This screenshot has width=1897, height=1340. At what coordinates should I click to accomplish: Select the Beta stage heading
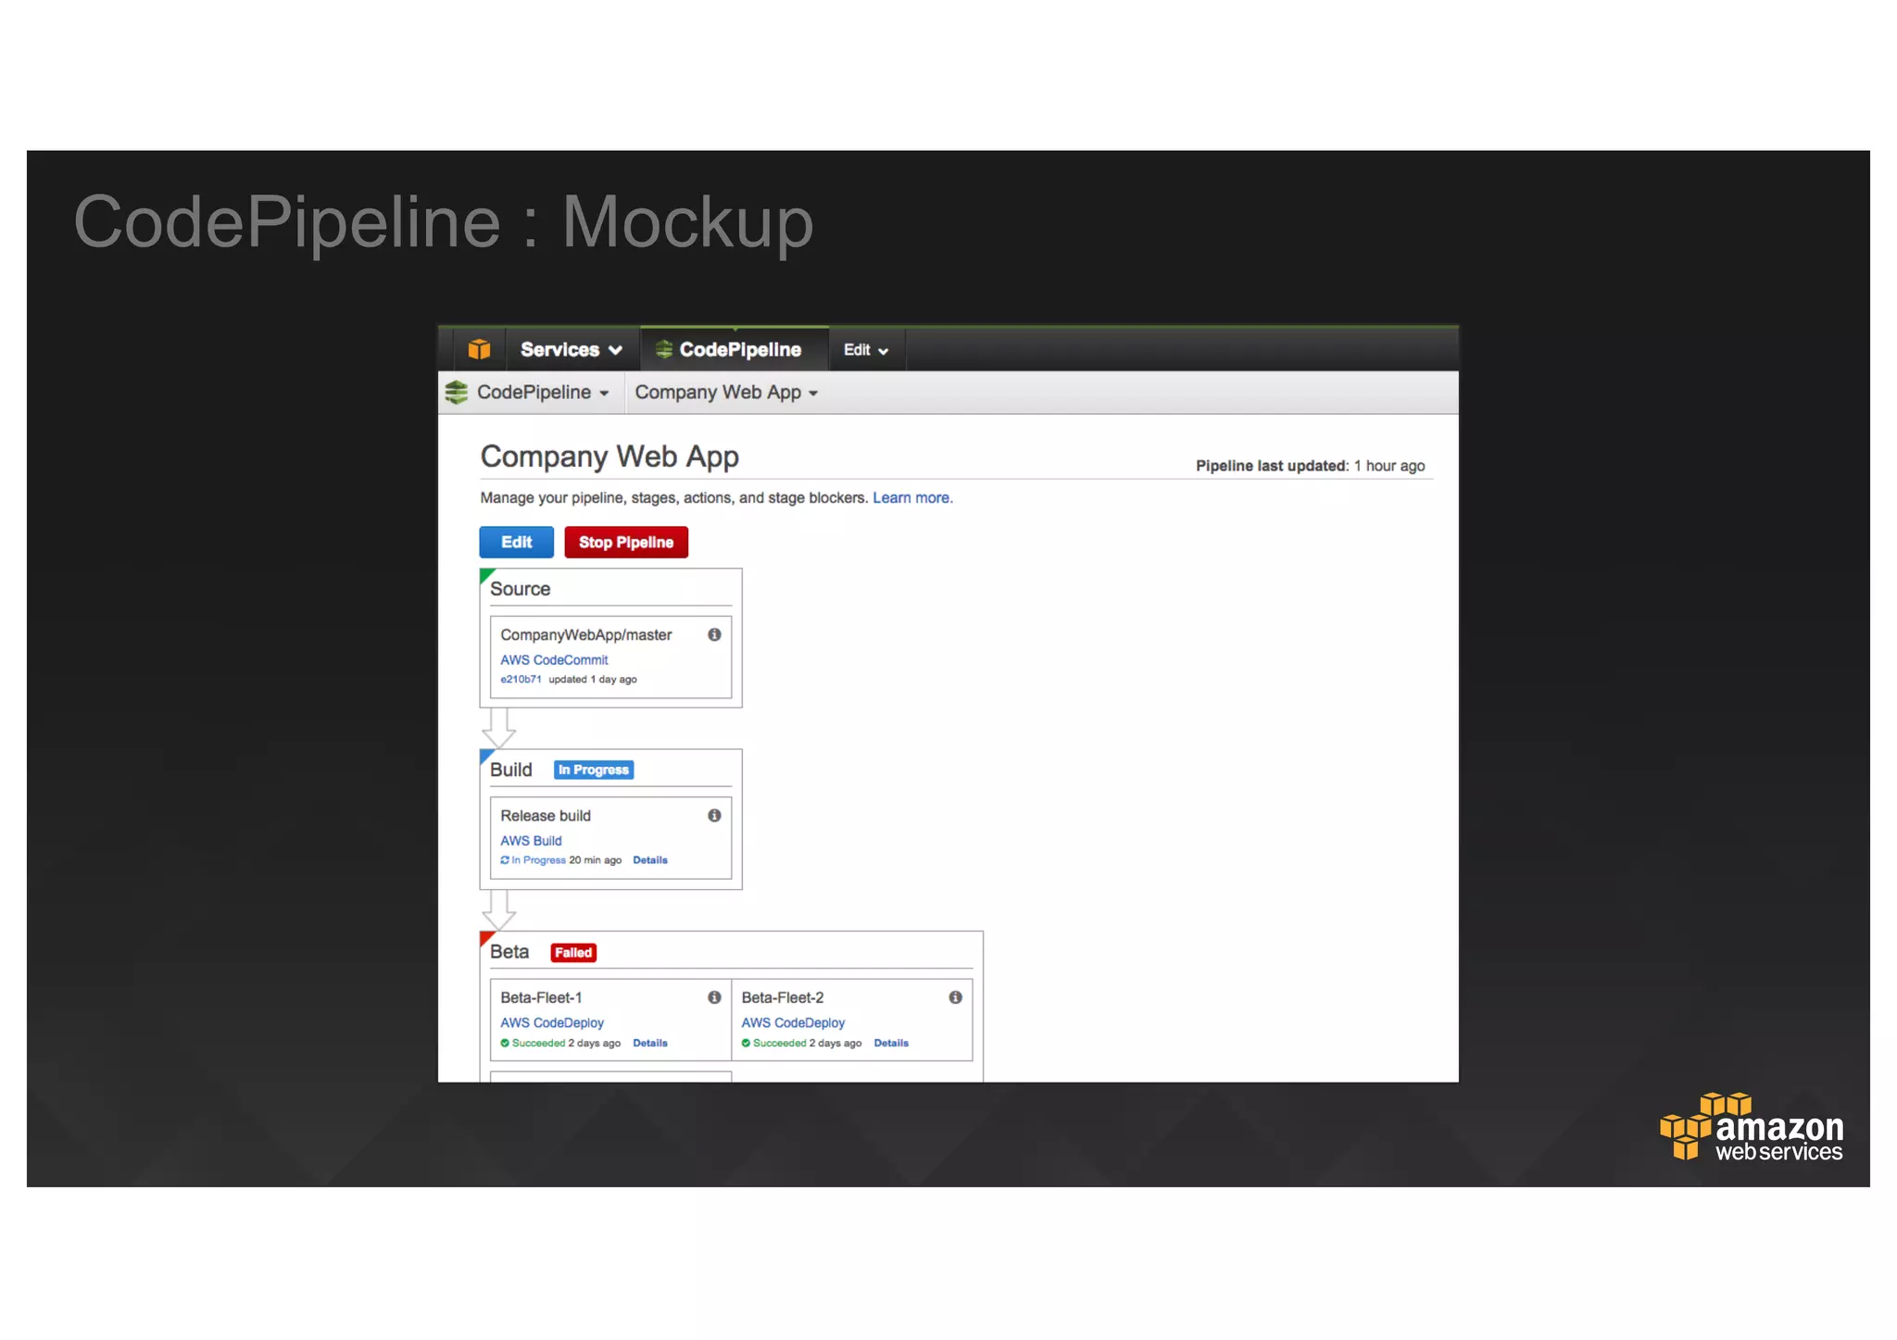[509, 952]
